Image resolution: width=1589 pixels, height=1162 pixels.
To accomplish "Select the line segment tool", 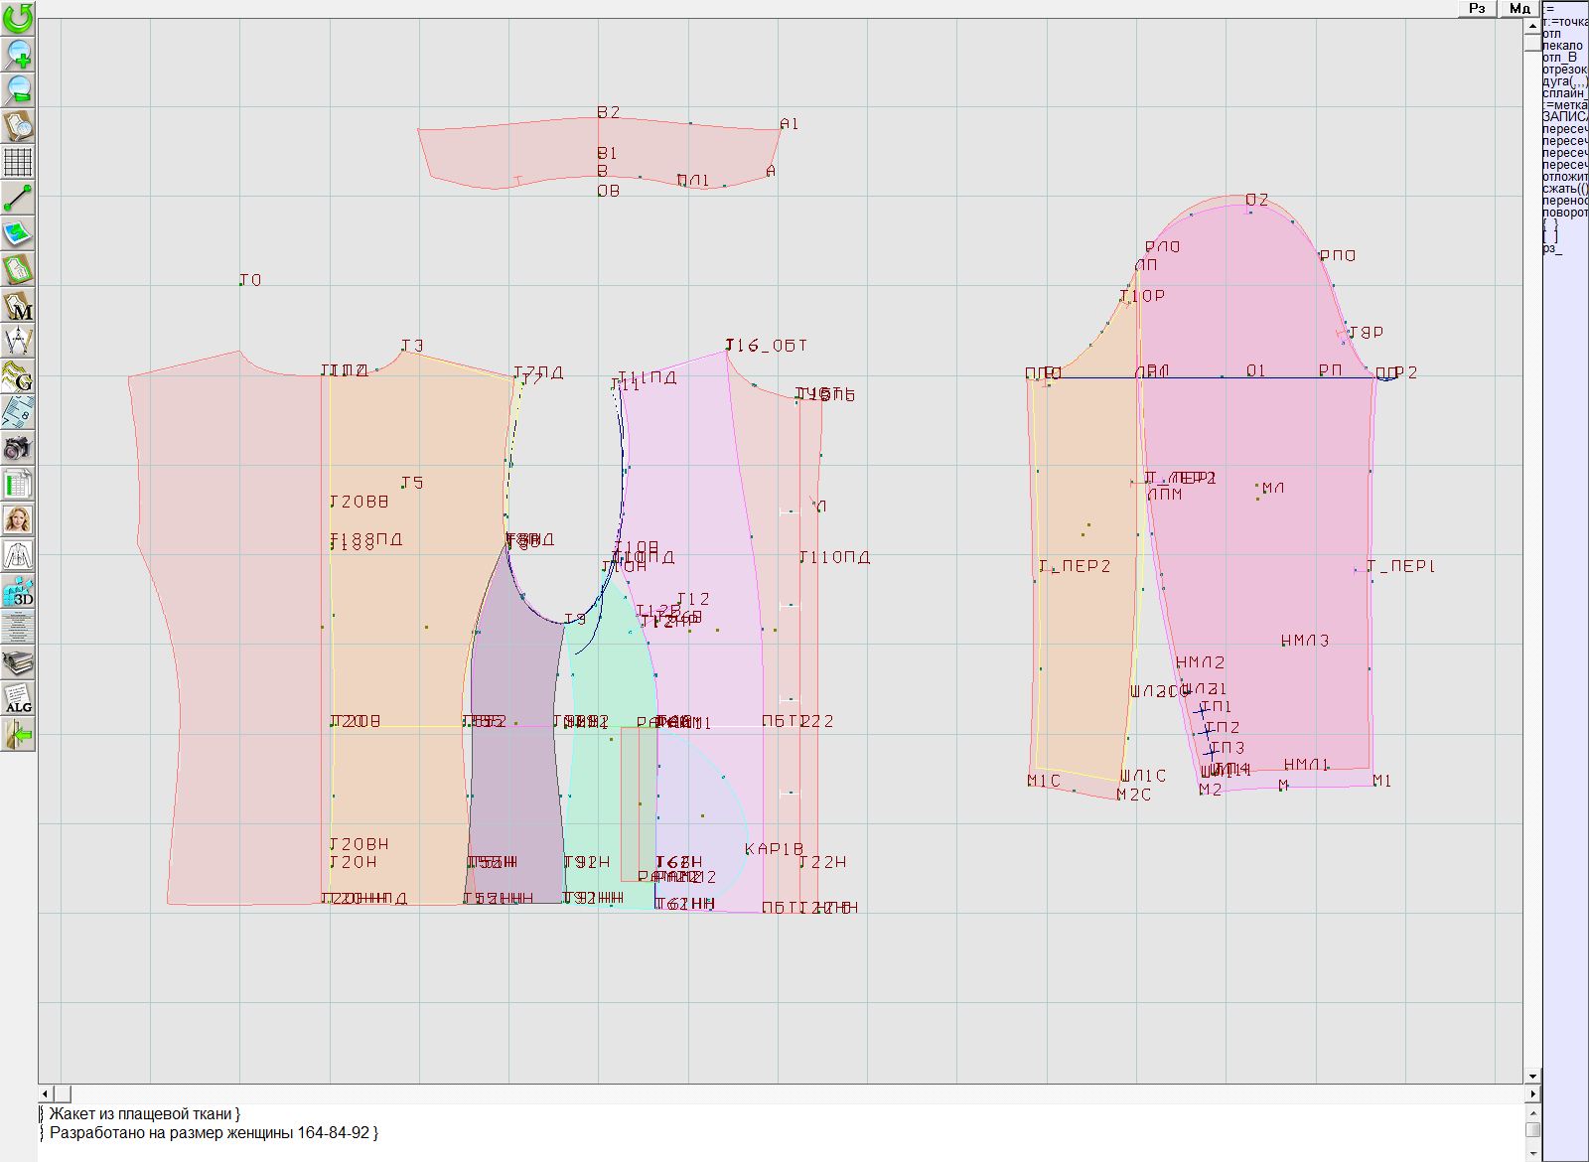I will point(18,198).
